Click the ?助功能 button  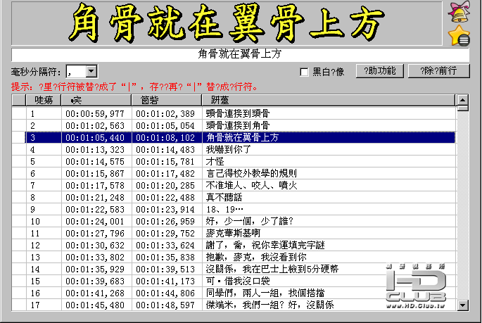tap(380, 71)
